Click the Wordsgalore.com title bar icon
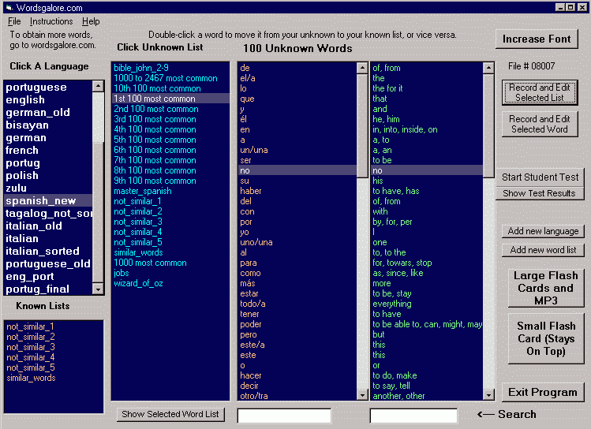The width and height of the screenshot is (591, 429). pos(9,8)
